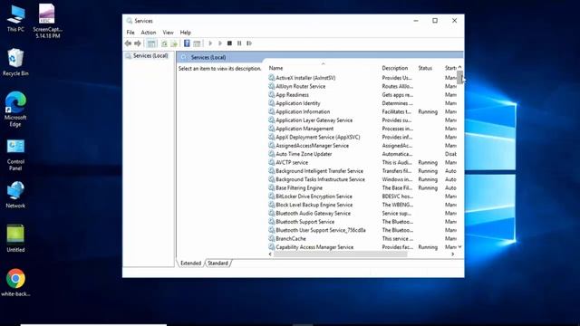Click the gear icon beside Base Filtering Engine
Image resolution: width=580 pixels, height=326 pixels.
point(272,187)
